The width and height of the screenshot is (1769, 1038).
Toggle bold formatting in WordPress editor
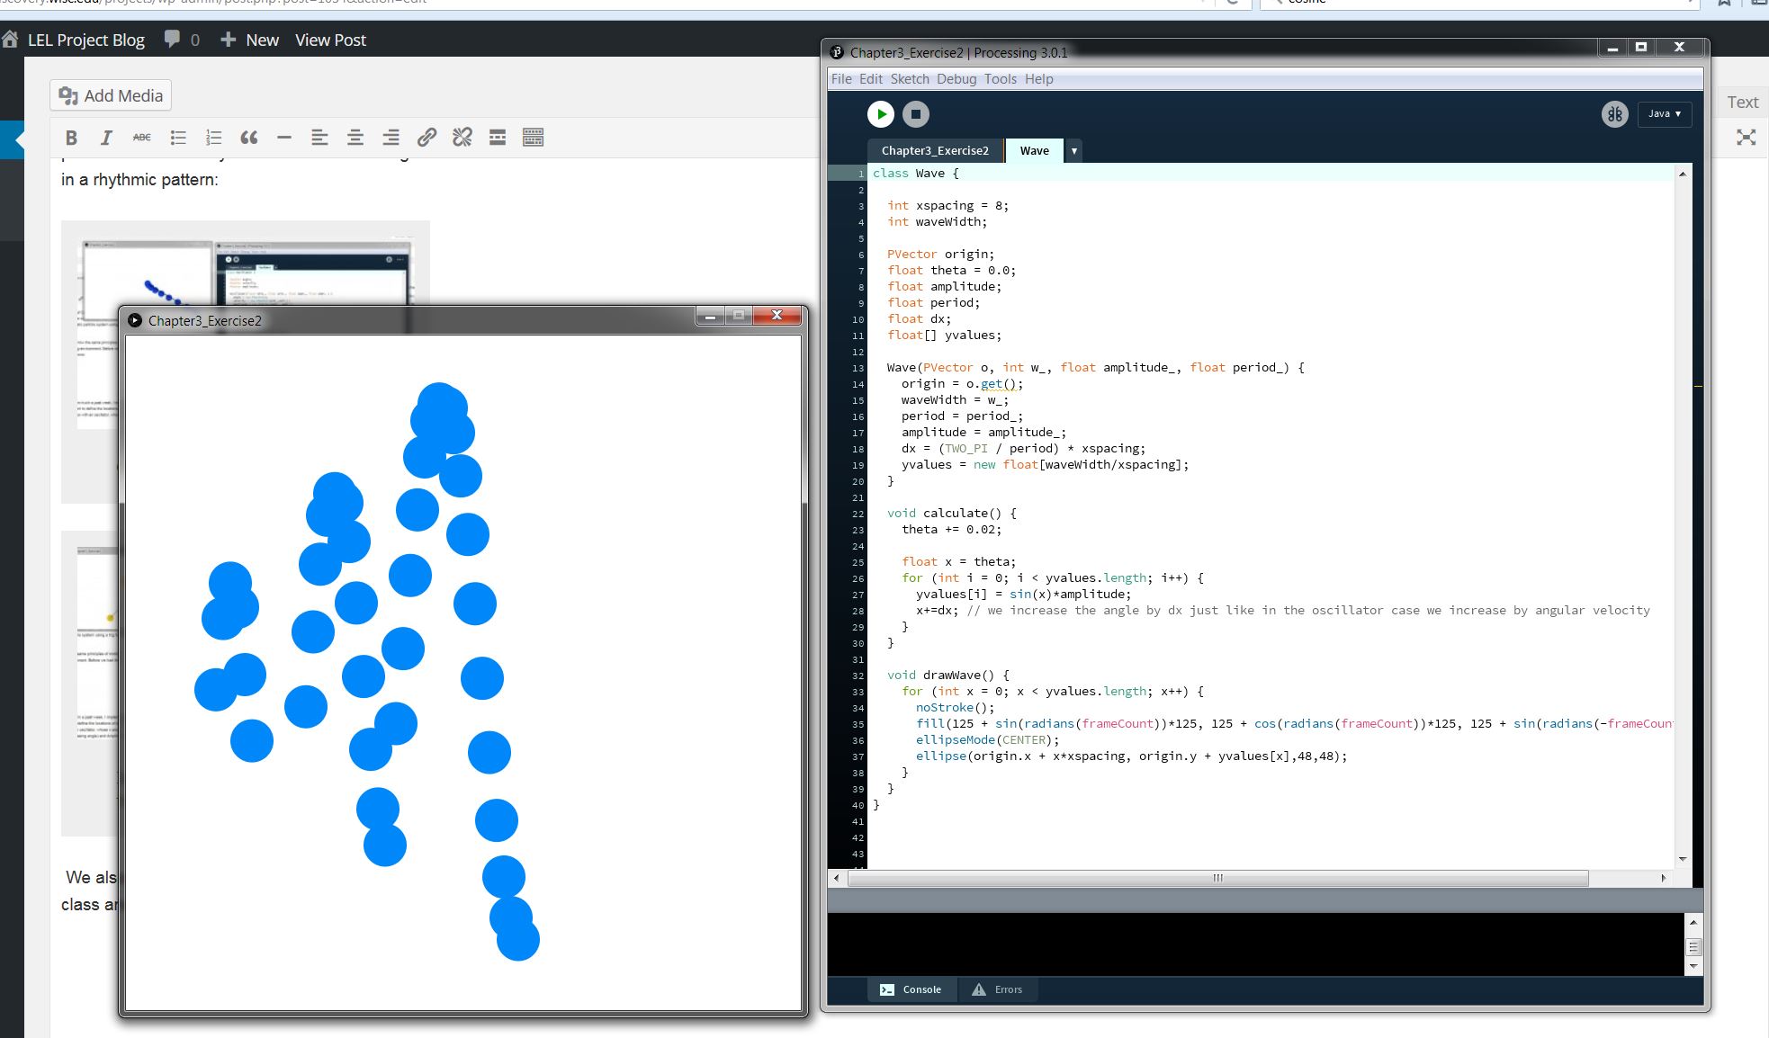(x=71, y=138)
